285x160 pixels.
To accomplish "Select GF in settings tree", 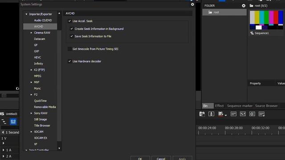I will click(x=36, y=45).
